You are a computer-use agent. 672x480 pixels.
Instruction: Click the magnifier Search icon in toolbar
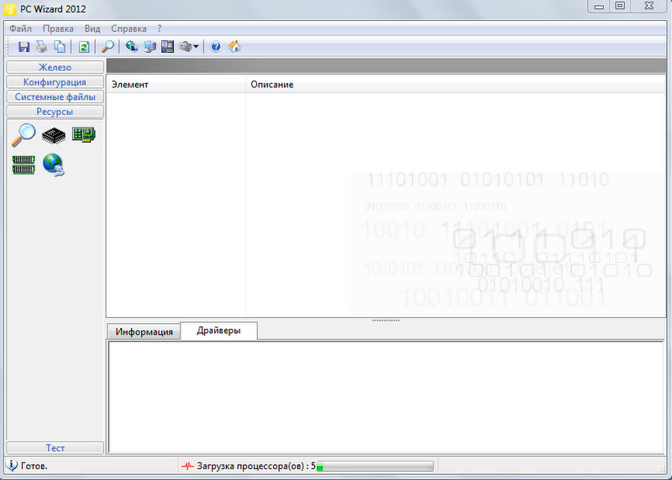click(x=108, y=47)
